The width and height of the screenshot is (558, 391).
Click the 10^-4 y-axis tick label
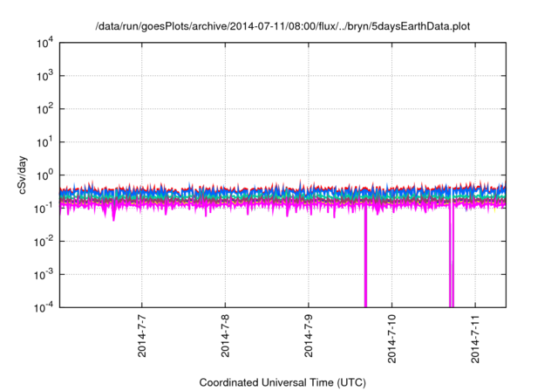click(44, 307)
